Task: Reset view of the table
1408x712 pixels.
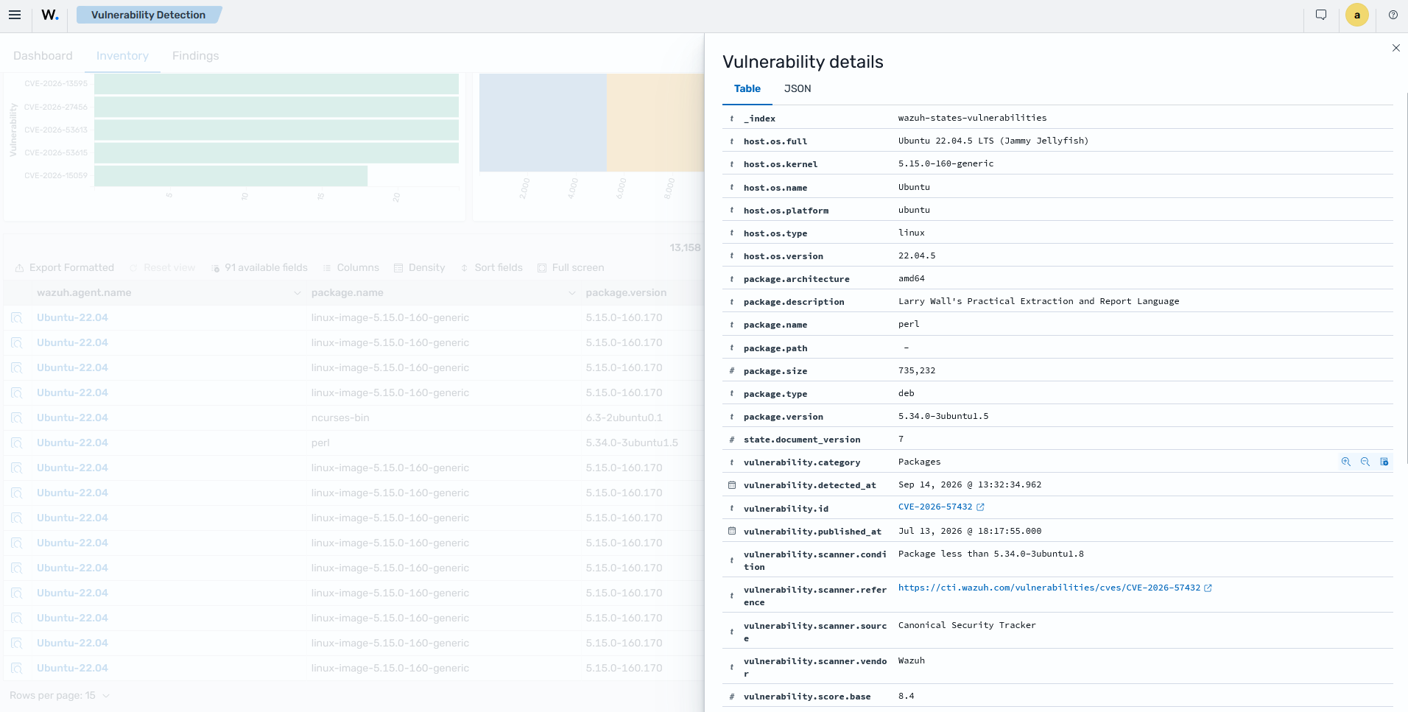Action: tap(162, 267)
